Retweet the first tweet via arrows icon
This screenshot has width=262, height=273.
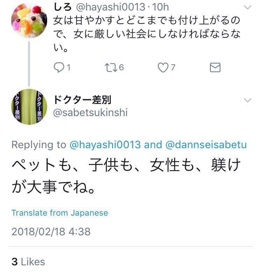[111, 67]
